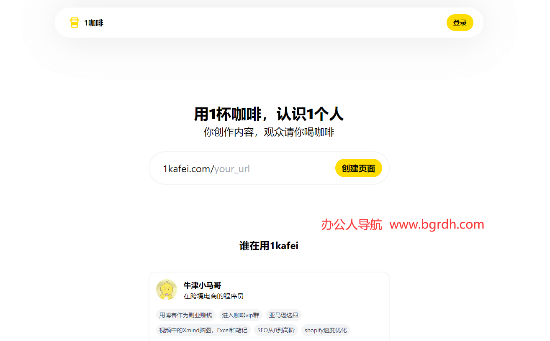Click the 用1杯咖啡，认识1个人 headline
This screenshot has width=550, height=341.
269,114
